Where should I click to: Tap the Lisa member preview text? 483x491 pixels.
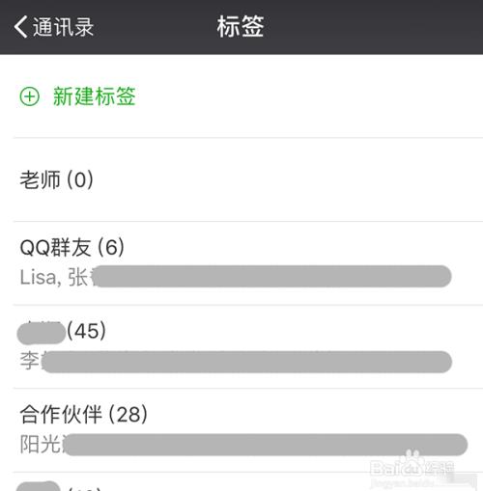tap(39, 277)
